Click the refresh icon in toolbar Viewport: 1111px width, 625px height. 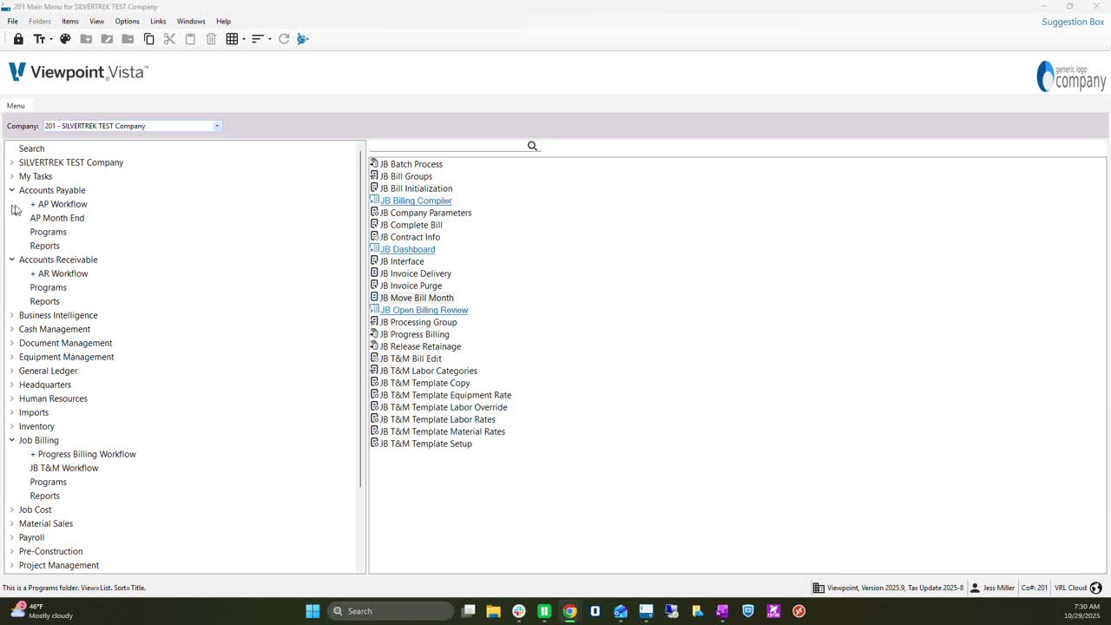click(x=284, y=39)
